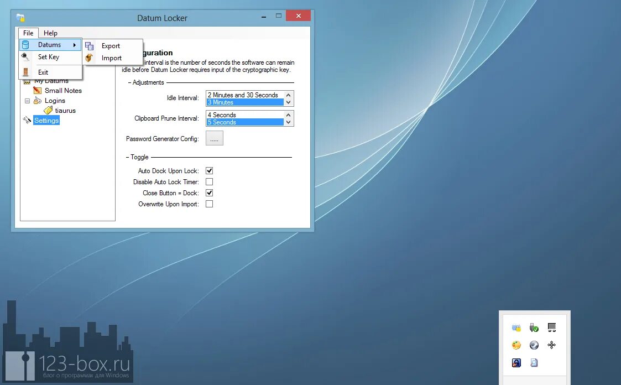Click the Small Notes pencil icon
621x385 pixels.
(37, 90)
